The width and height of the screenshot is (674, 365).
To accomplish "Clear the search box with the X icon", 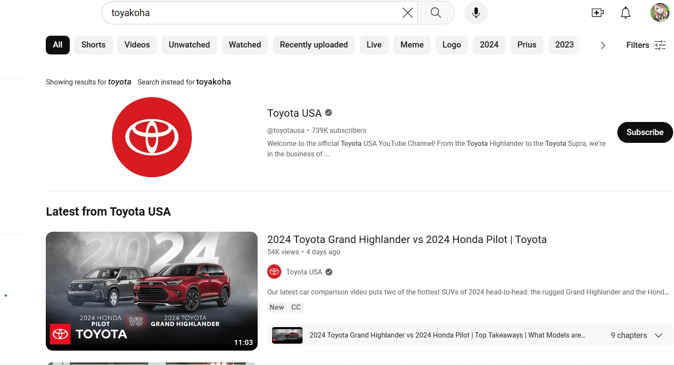I will pyautogui.click(x=408, y=13).
